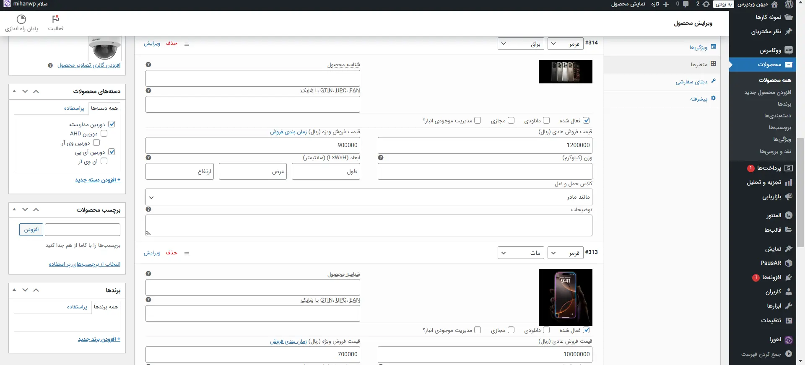Open the comments bubble icon in admin bar

click(x=686, y=4)
